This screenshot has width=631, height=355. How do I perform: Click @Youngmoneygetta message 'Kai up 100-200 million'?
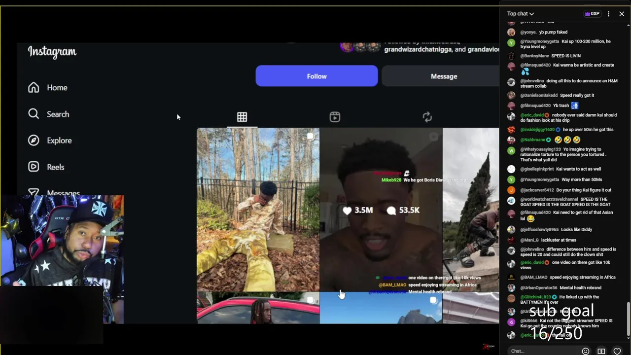(566, 44)
